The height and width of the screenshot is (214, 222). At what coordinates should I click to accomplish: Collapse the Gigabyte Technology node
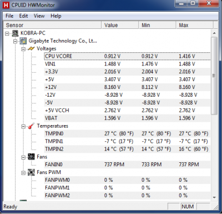pos(15,42)
